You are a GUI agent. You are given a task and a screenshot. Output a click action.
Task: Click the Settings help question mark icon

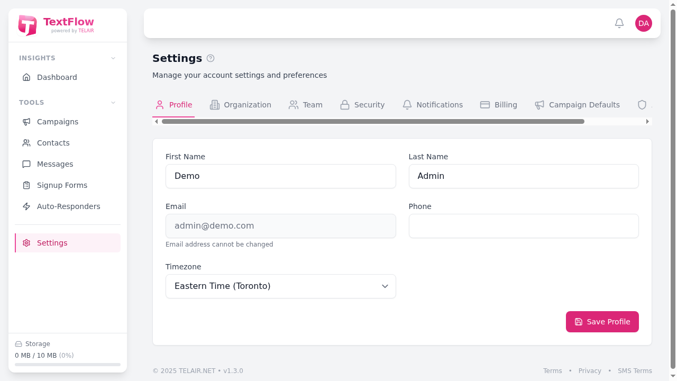211,58
